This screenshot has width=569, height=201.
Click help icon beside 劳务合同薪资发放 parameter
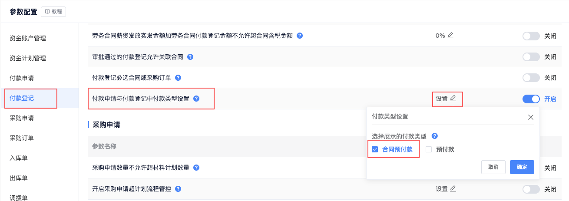coord(300,36)
